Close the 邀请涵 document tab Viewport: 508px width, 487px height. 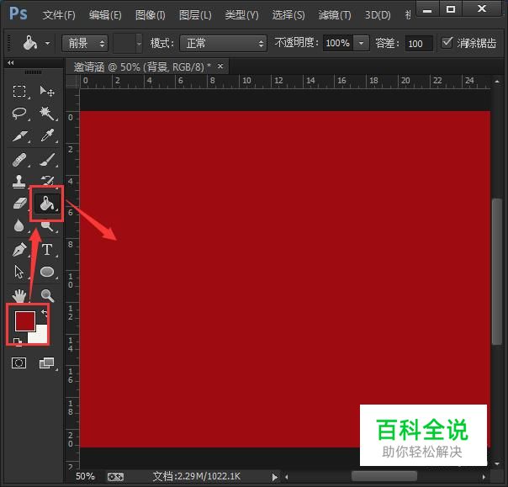pyautogui.click(x=220, y=66)
